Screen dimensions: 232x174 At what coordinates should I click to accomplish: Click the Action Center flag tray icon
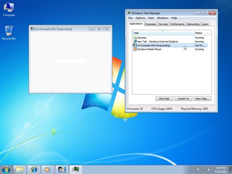(198, 170)
